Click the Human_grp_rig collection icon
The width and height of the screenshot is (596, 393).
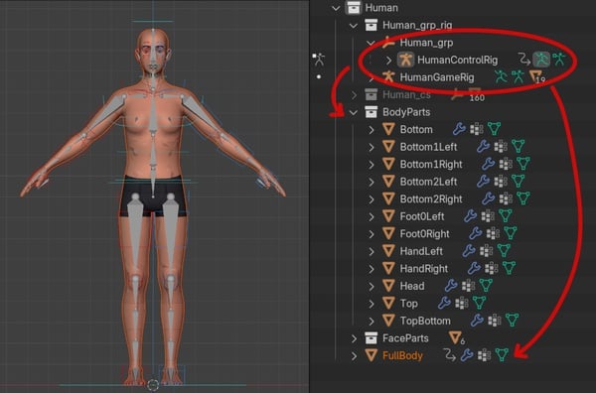[371, 25]
